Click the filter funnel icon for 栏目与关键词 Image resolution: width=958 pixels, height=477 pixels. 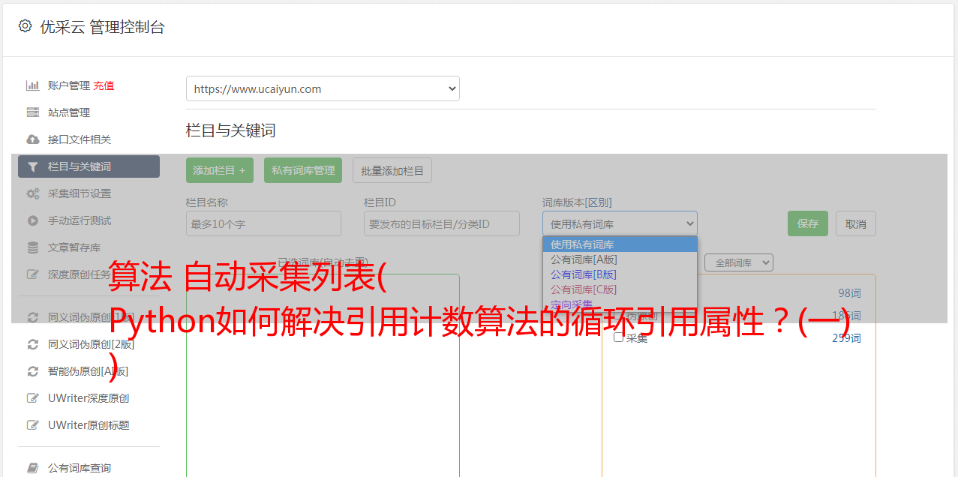click(x=32, y=166)
